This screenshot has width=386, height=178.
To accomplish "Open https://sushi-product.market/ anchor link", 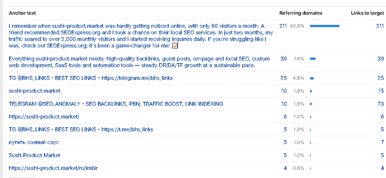I will coord(44,117).
